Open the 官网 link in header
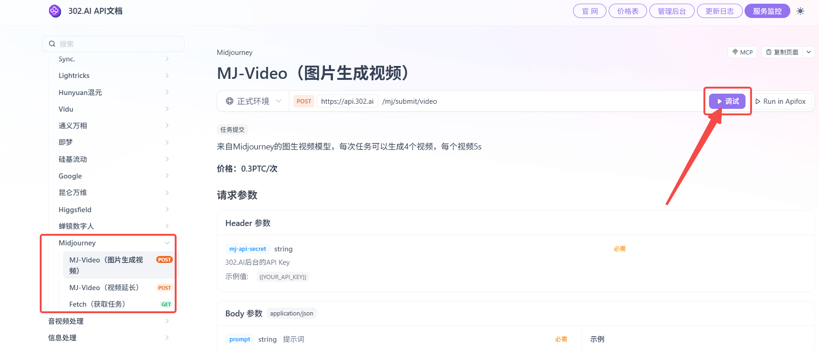Image resolution: width=819 pixels, height=351 pixels. tap(590, 11)
